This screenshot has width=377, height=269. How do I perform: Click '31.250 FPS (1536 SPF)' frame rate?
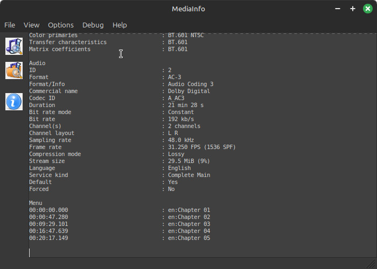click(202, 147)
